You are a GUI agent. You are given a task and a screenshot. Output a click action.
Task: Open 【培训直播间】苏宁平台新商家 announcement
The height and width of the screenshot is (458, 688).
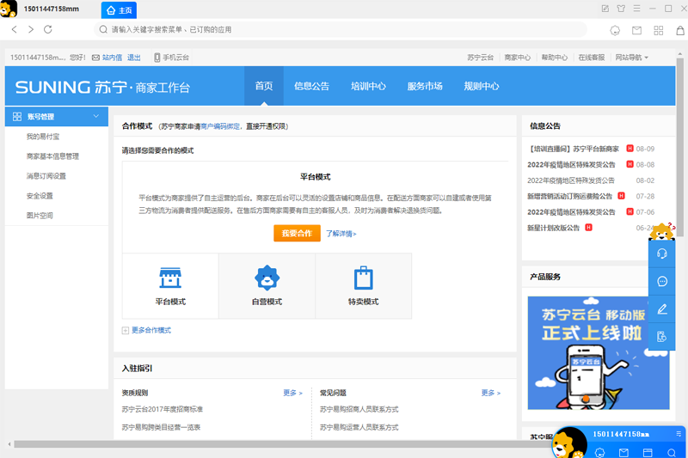[573, 149]
